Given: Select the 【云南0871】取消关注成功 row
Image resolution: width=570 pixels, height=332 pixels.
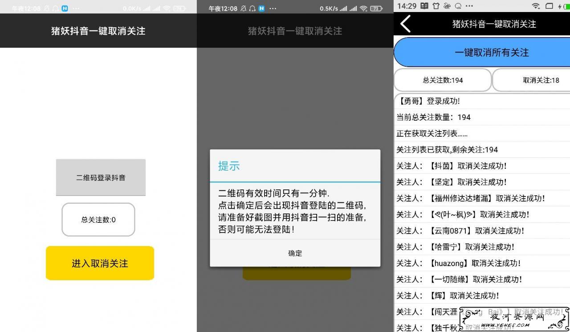Looking at the screenshot, I should (482, 230).
